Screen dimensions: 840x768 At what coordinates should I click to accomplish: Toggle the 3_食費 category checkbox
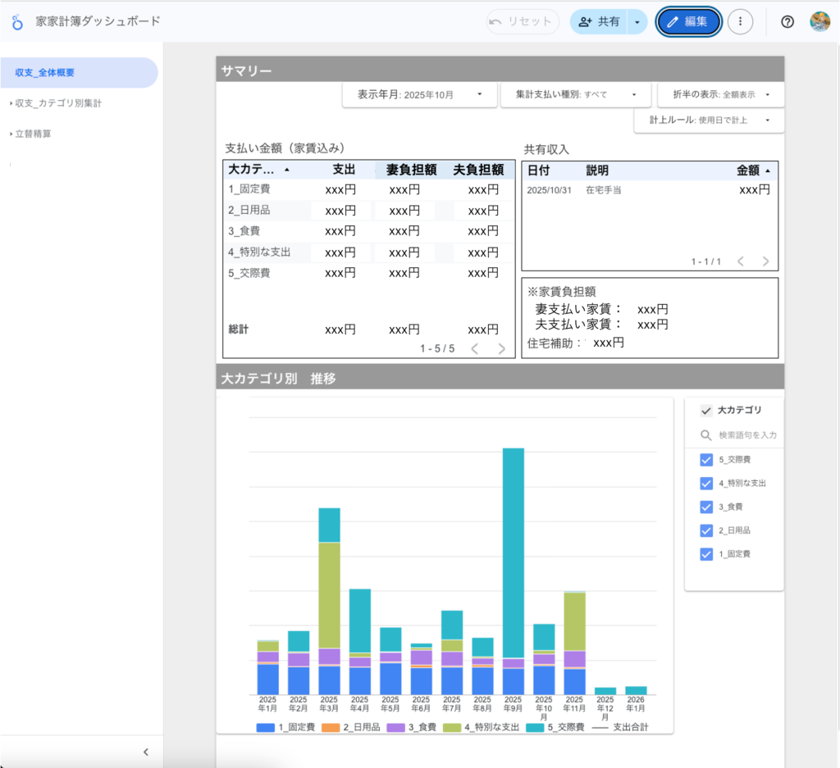(x=705, y=507)
